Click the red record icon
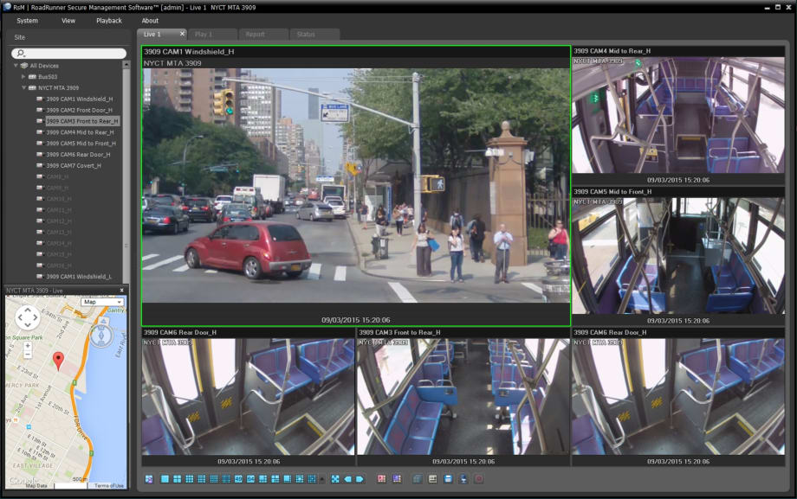The height and width of the screenshot is (499, 797). [478, 477]
